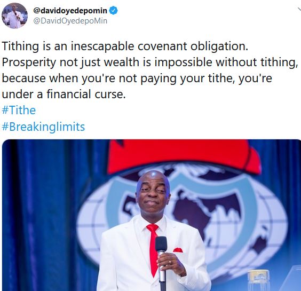Click the red pocket square on white suit
Screen dimensions: 301x291
pyautogui.click(x=178, y=250)
